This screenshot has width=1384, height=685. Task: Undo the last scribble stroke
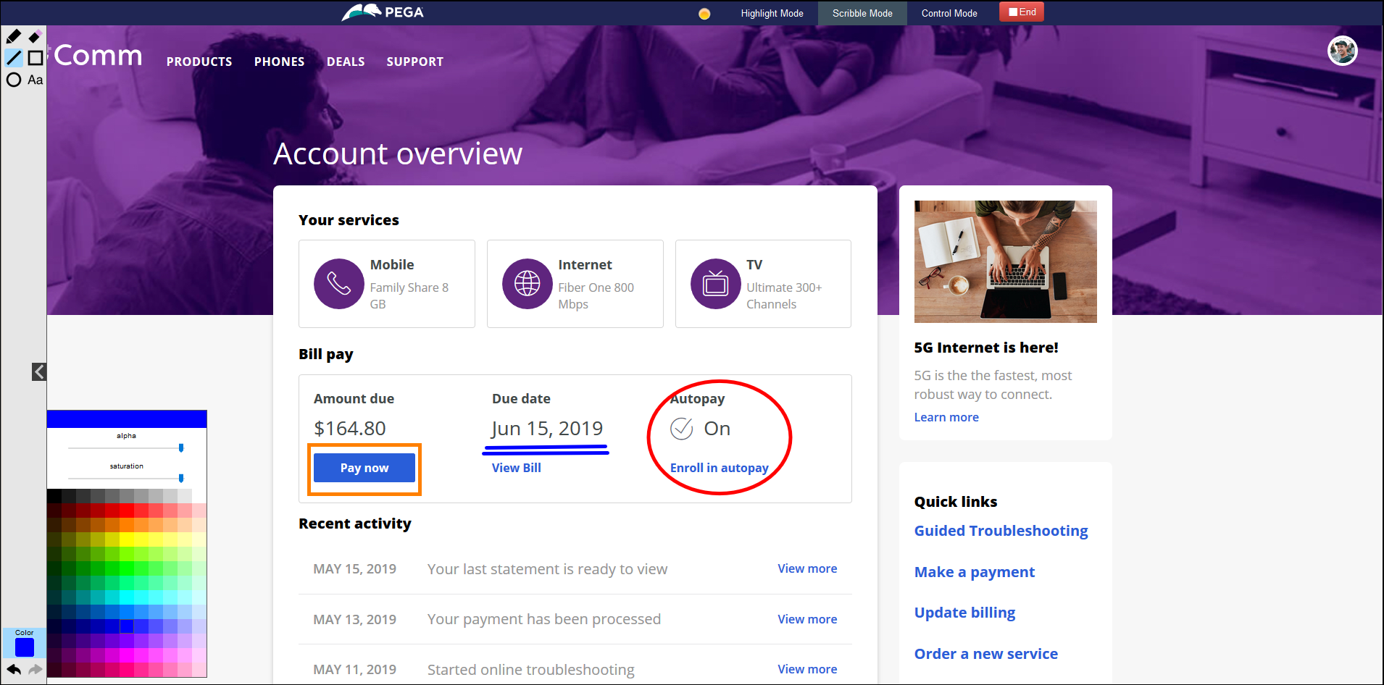click(13, 669)
